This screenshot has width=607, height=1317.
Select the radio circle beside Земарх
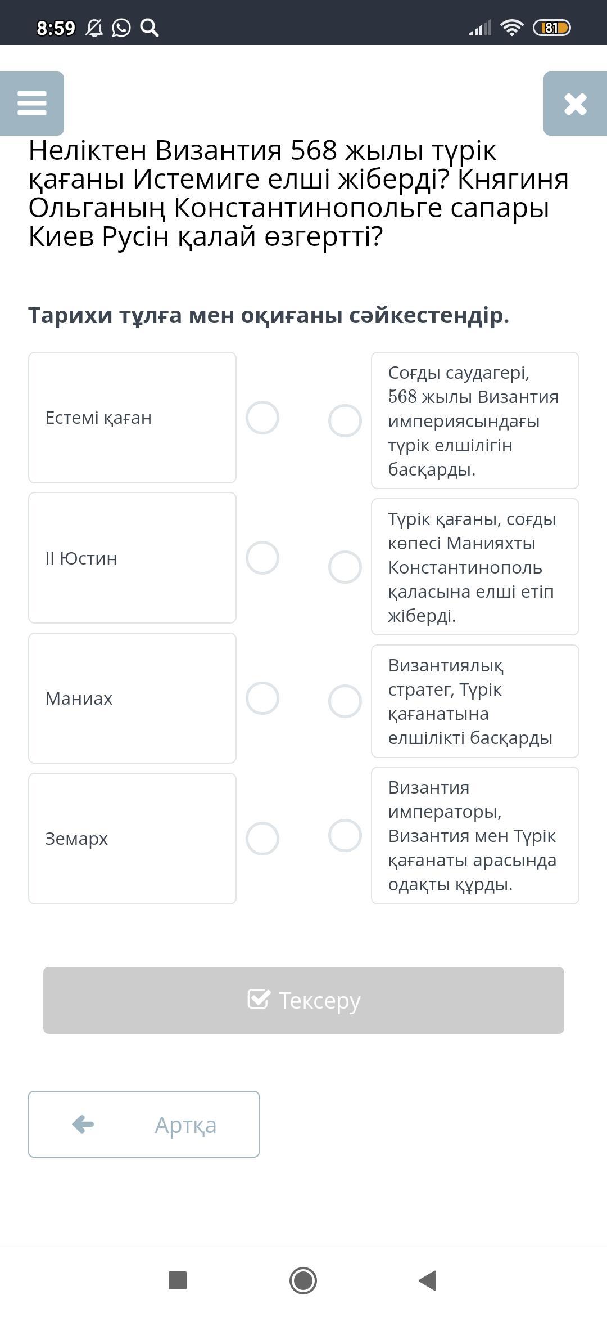[262, 839]
